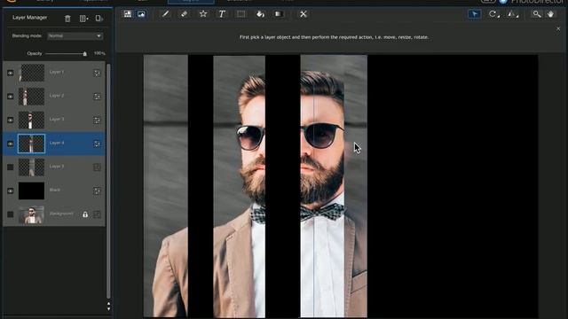Click the 'Layer Manager' panel title
Screen dimensions: 568x319
(x=29, y=18)
